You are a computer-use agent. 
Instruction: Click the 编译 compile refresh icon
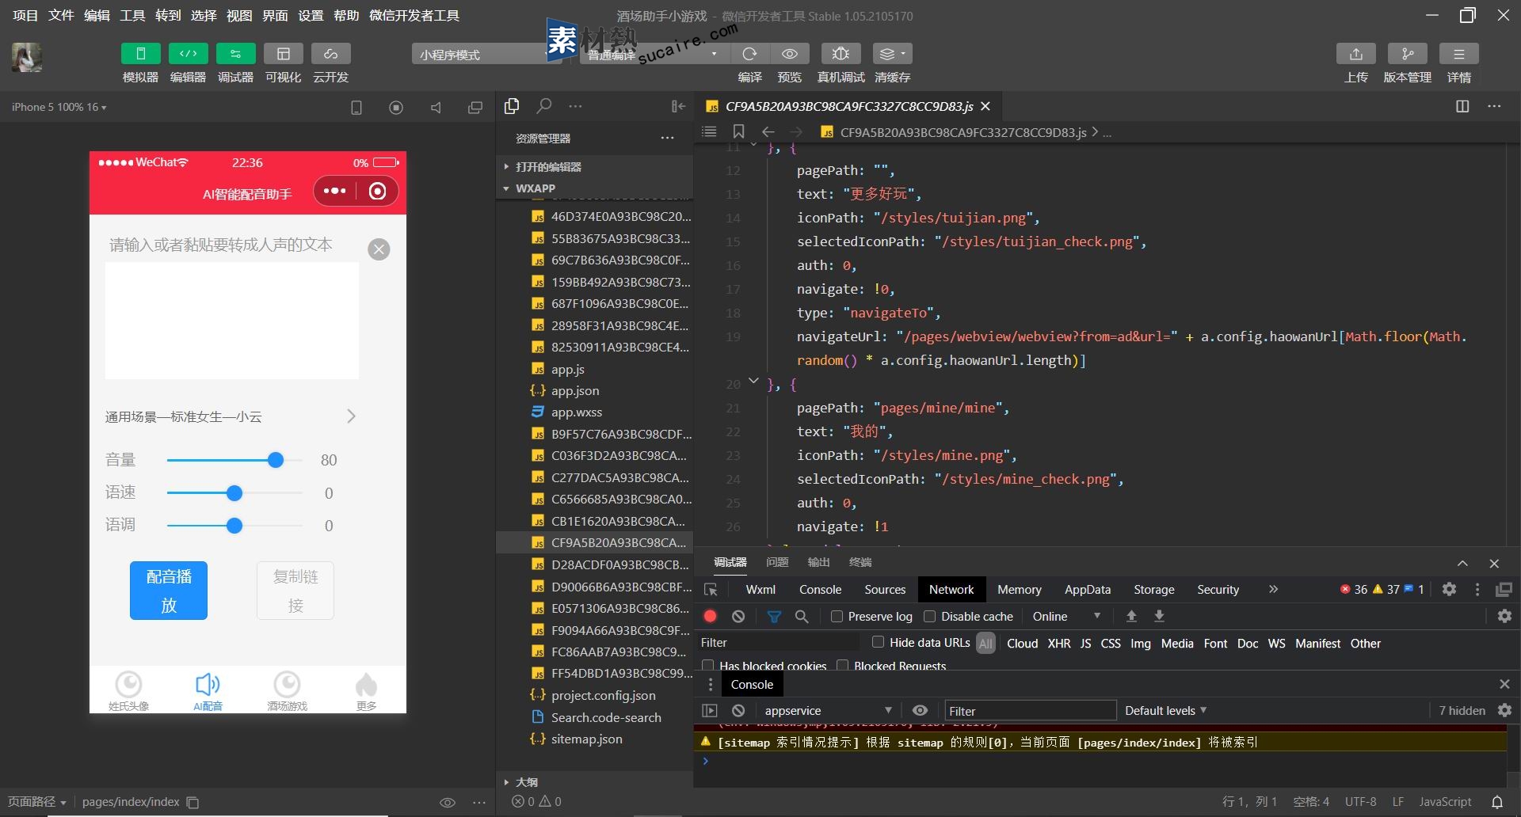(x=749, y=54)
